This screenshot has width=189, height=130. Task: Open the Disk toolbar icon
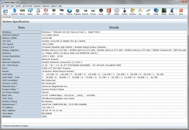coord(38,12)
